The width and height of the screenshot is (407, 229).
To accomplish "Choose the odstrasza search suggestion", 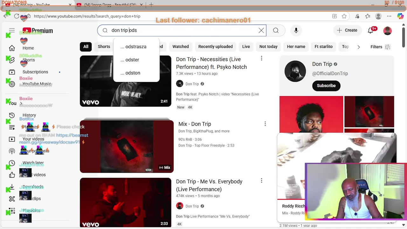I will (x=136, y=46).
